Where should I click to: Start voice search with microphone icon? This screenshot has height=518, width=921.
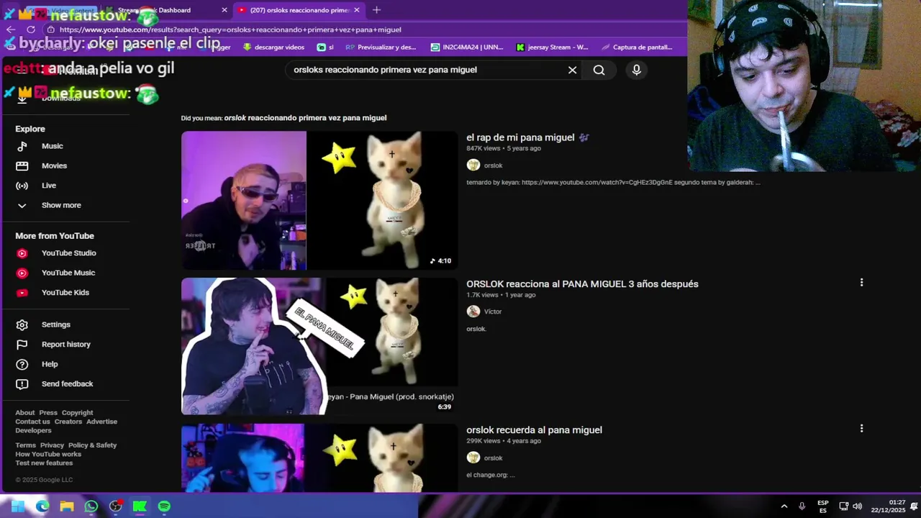pyautogui.click(x=636, y=70)
